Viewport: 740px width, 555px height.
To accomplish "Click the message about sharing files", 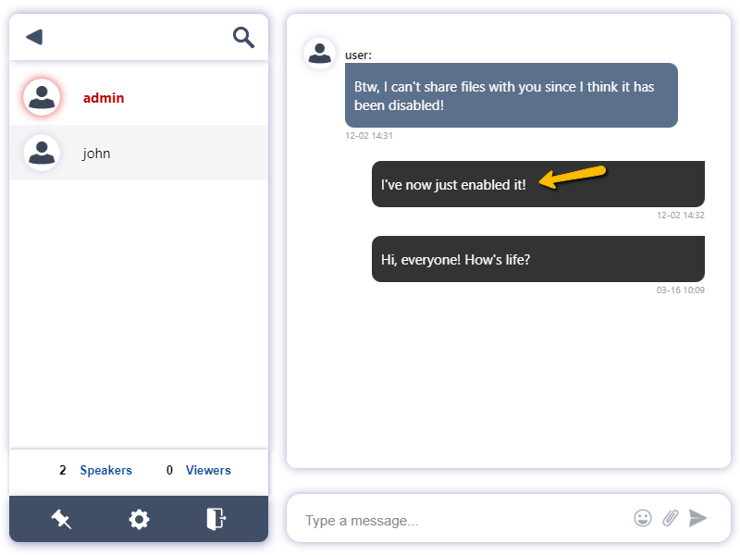I will (x=511, y=95).
